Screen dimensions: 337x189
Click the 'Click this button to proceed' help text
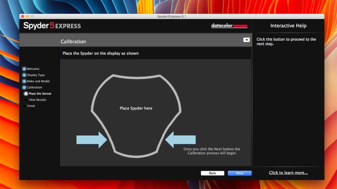(x=286, y=42)
